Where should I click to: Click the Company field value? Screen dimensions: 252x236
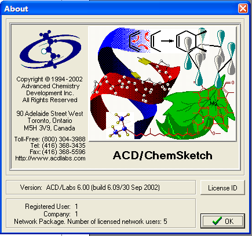point(76,214)
